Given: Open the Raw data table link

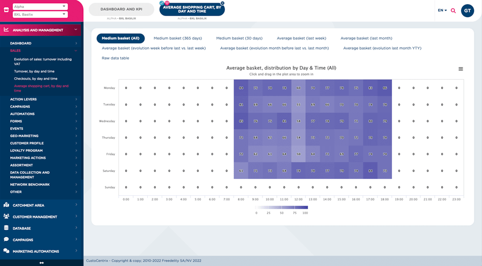Looking at the screenshot, I should coord(115,58).
